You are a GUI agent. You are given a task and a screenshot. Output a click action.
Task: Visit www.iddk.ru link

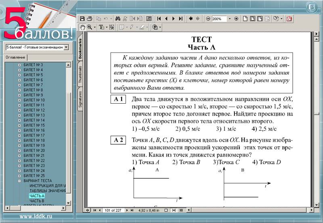(x=36, y=216)
